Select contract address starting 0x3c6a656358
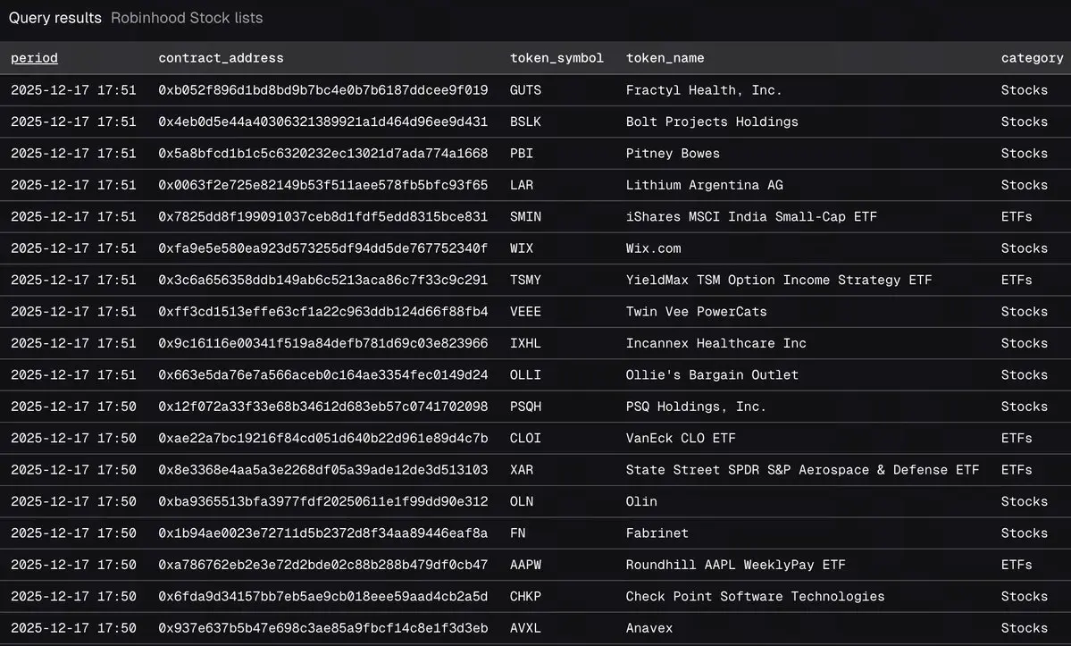The image size is (1071, 646). click(x=323, y=280)
